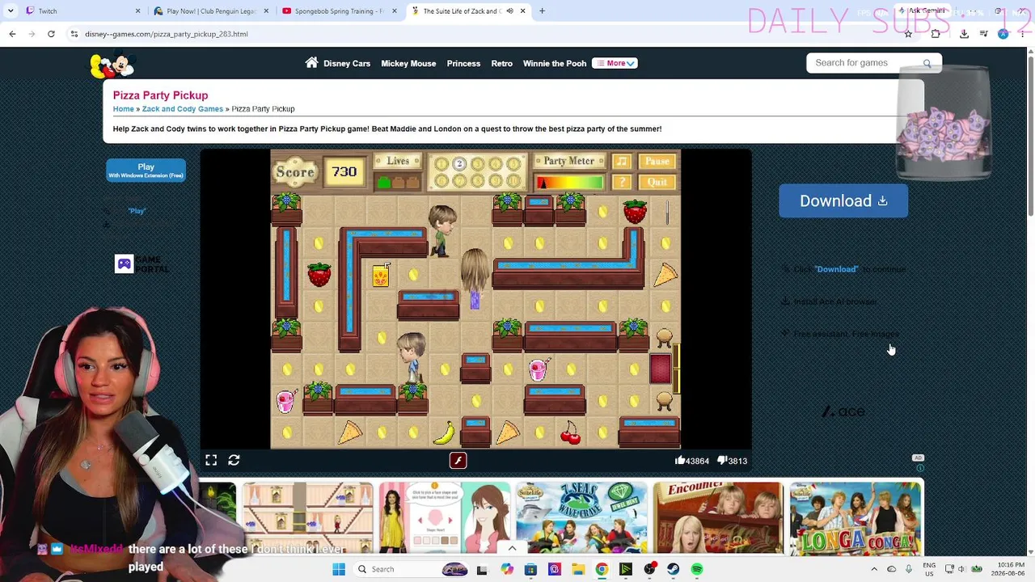Click the Mickey Mouse site logo
This screenshot has height=582, width=1035.
click(x=113, y=65)
